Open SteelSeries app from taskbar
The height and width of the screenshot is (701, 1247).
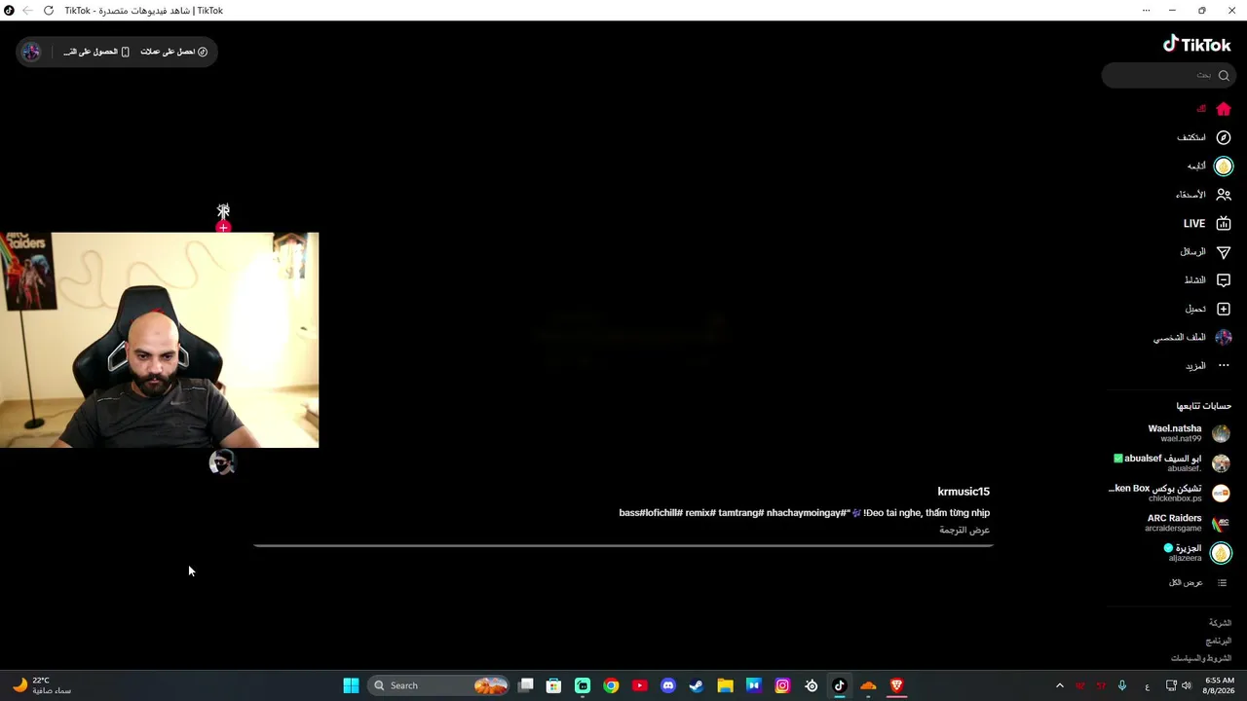pos(811,685)
